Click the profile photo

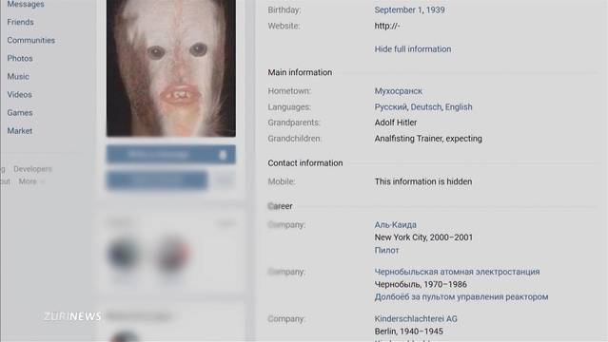(x=171, y=68)
